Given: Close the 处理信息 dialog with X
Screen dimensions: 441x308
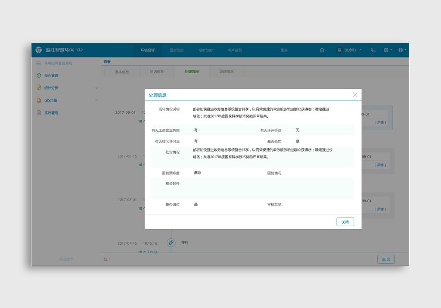Looking at the screenshot, I should click(x=355, y=95).
